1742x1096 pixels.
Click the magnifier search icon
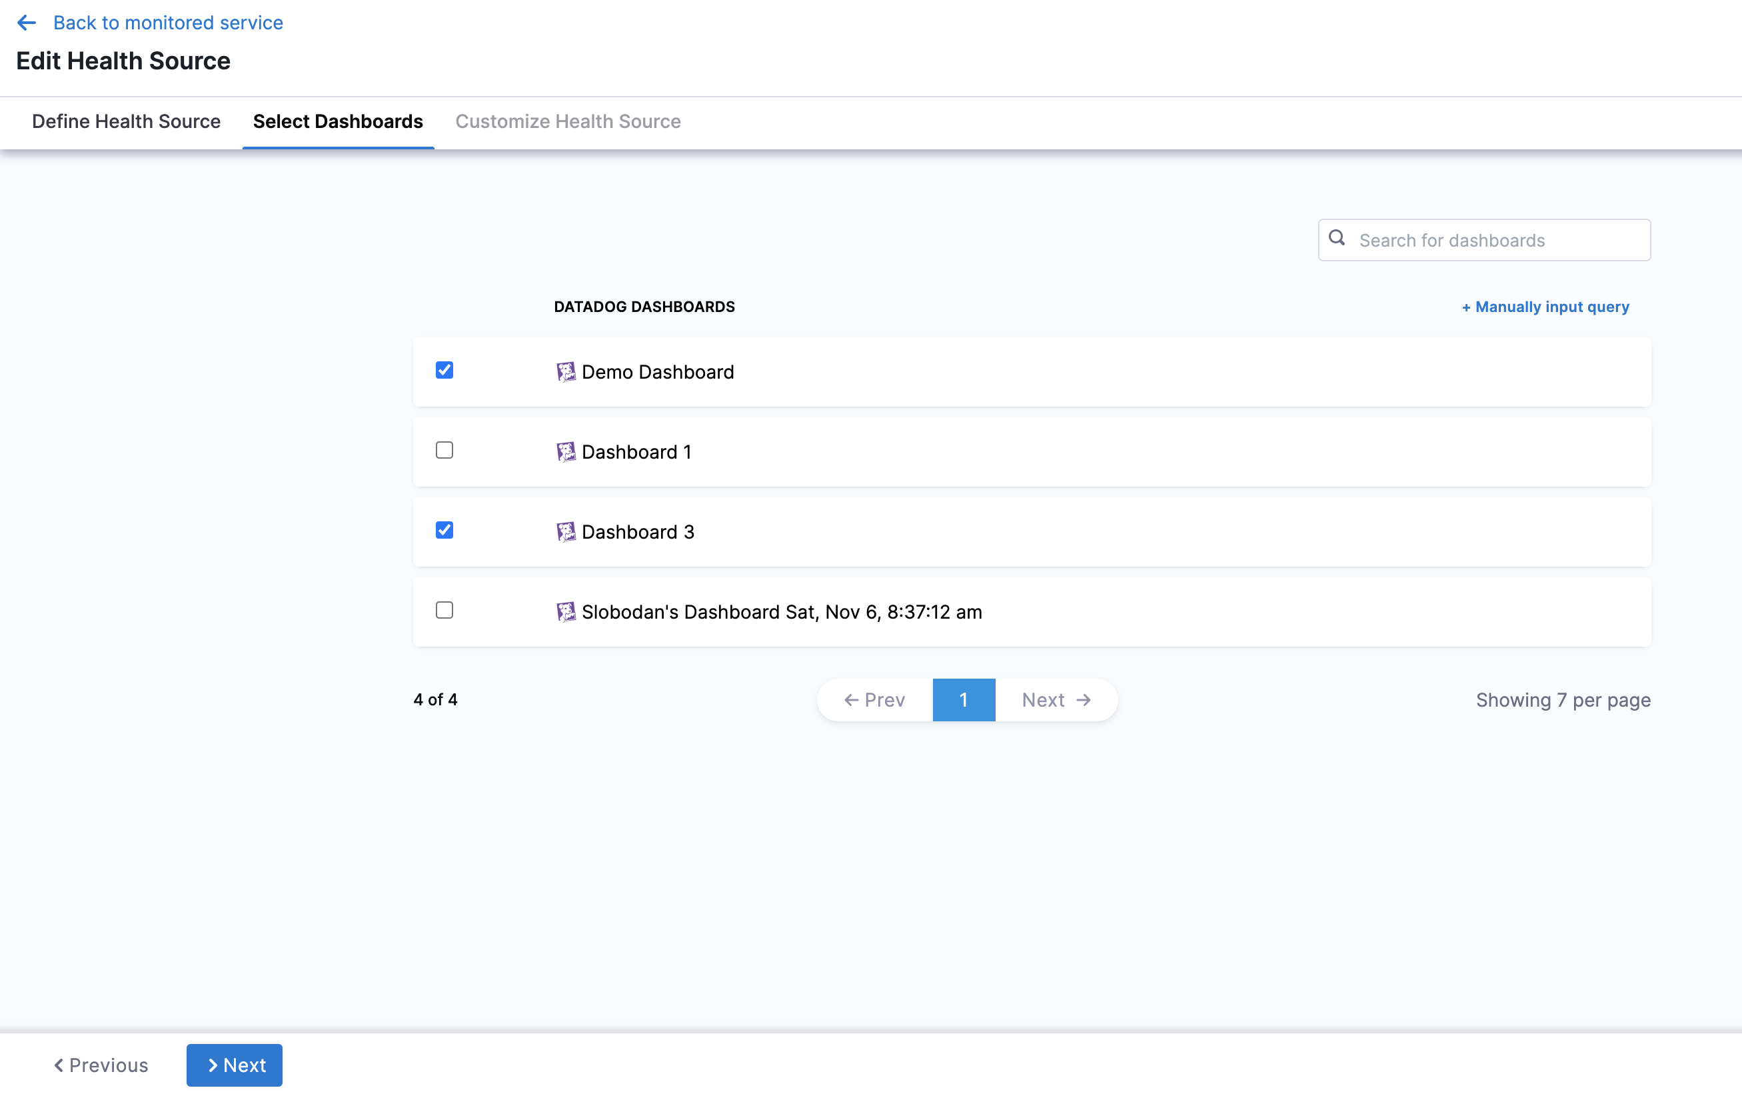(1337, 238)
